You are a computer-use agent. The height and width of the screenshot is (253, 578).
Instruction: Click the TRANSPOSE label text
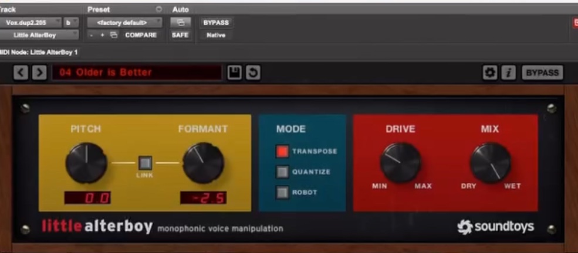click(x=315, y=151)
